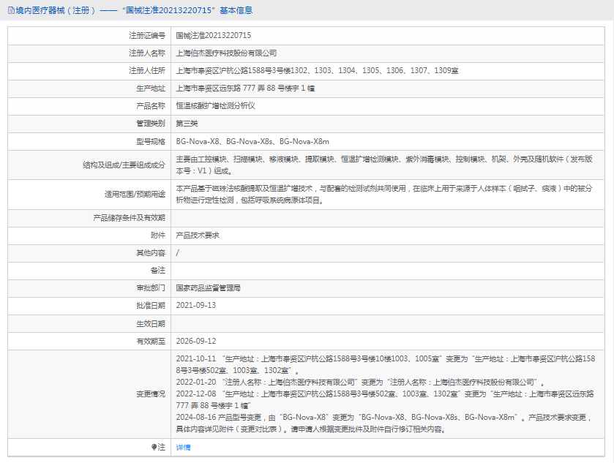Click the 2022-12-08 production address change entry
614x463 pixels.
point(385,400)
